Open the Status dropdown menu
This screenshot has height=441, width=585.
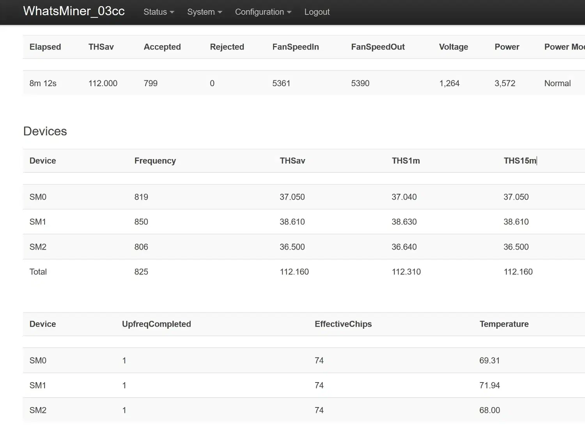tap(158, 12)
